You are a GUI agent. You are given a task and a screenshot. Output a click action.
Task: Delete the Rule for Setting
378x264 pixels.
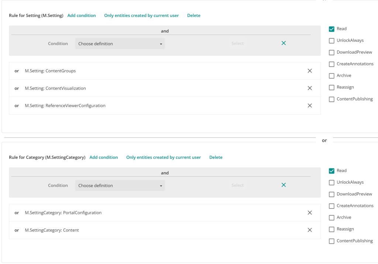[x=194, y=15]
